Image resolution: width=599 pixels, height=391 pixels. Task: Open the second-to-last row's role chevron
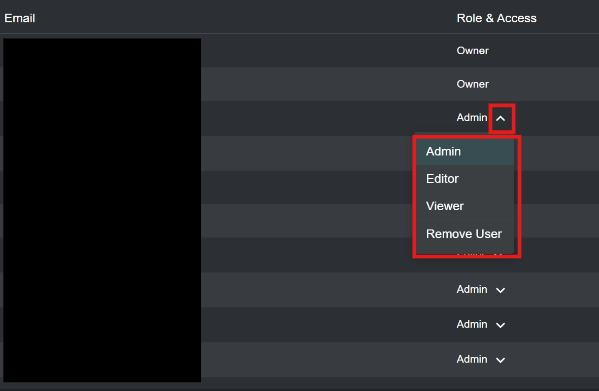coord(501,325)
